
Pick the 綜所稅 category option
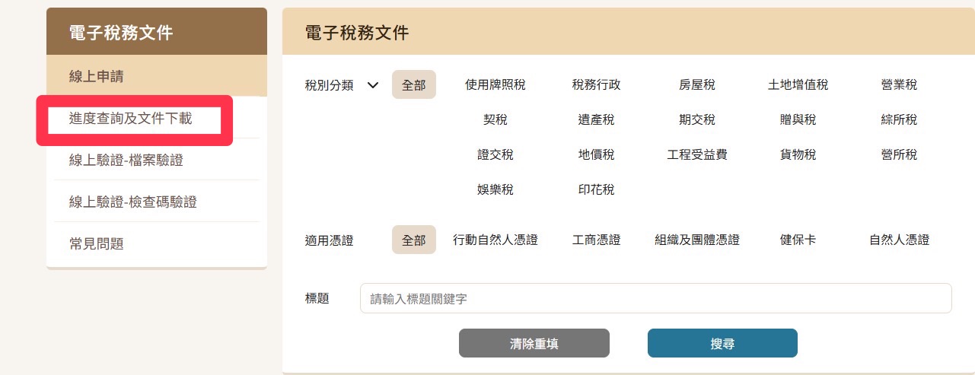click(899, 120)
